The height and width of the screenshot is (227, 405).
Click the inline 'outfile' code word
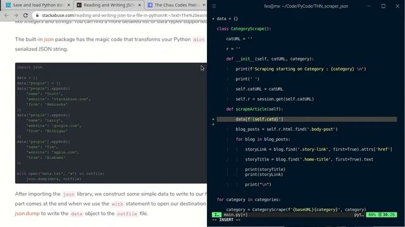pyautogui.click(x=127, y=214)
